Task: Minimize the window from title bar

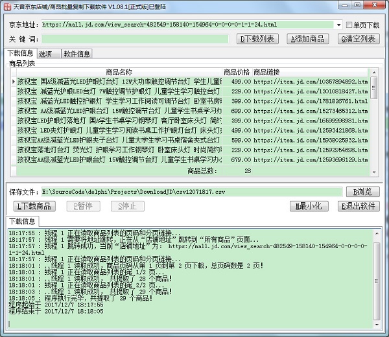Action: pos(345,5)
